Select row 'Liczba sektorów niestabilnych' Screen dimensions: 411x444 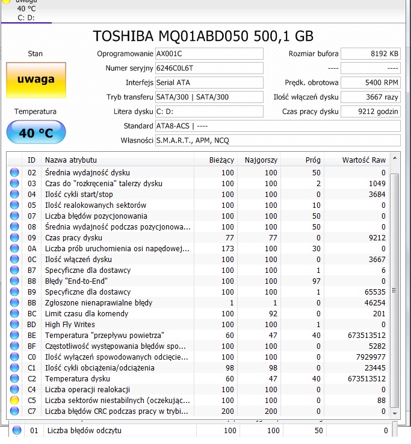click(198, 401)
